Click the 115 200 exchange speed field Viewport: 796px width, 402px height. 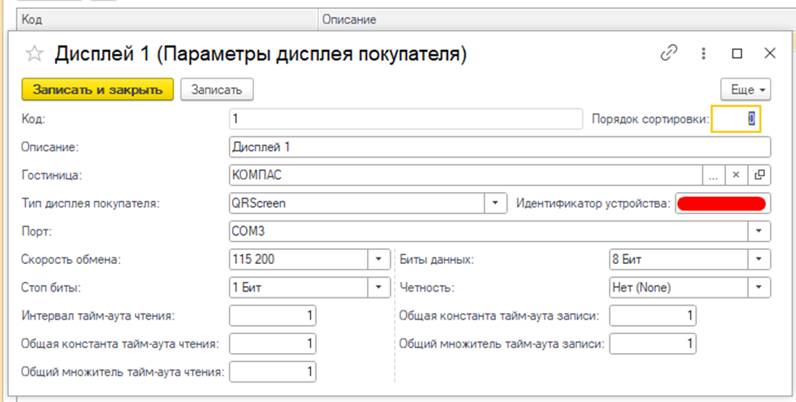[x=298, y=259]
